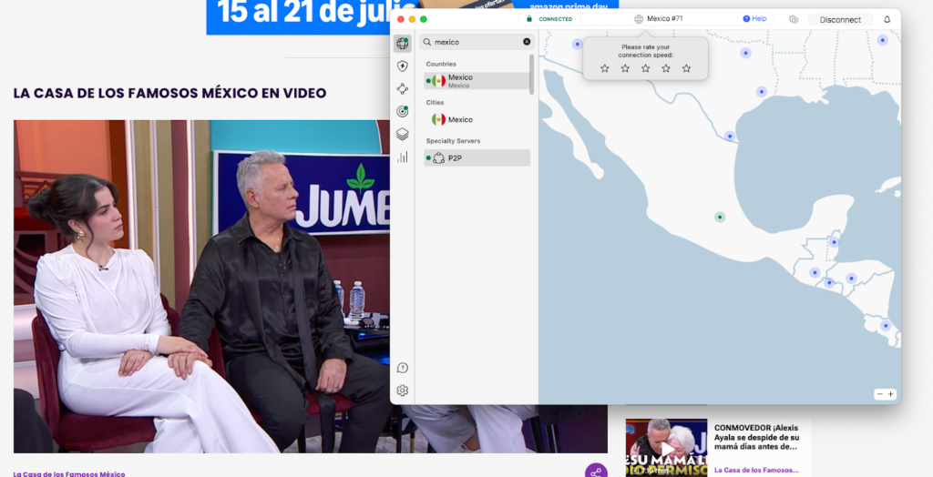Viewport: 933px width, 477px height.
Task: Click La Casa de los Famosos México link below video
Action: tap(69, 473)
